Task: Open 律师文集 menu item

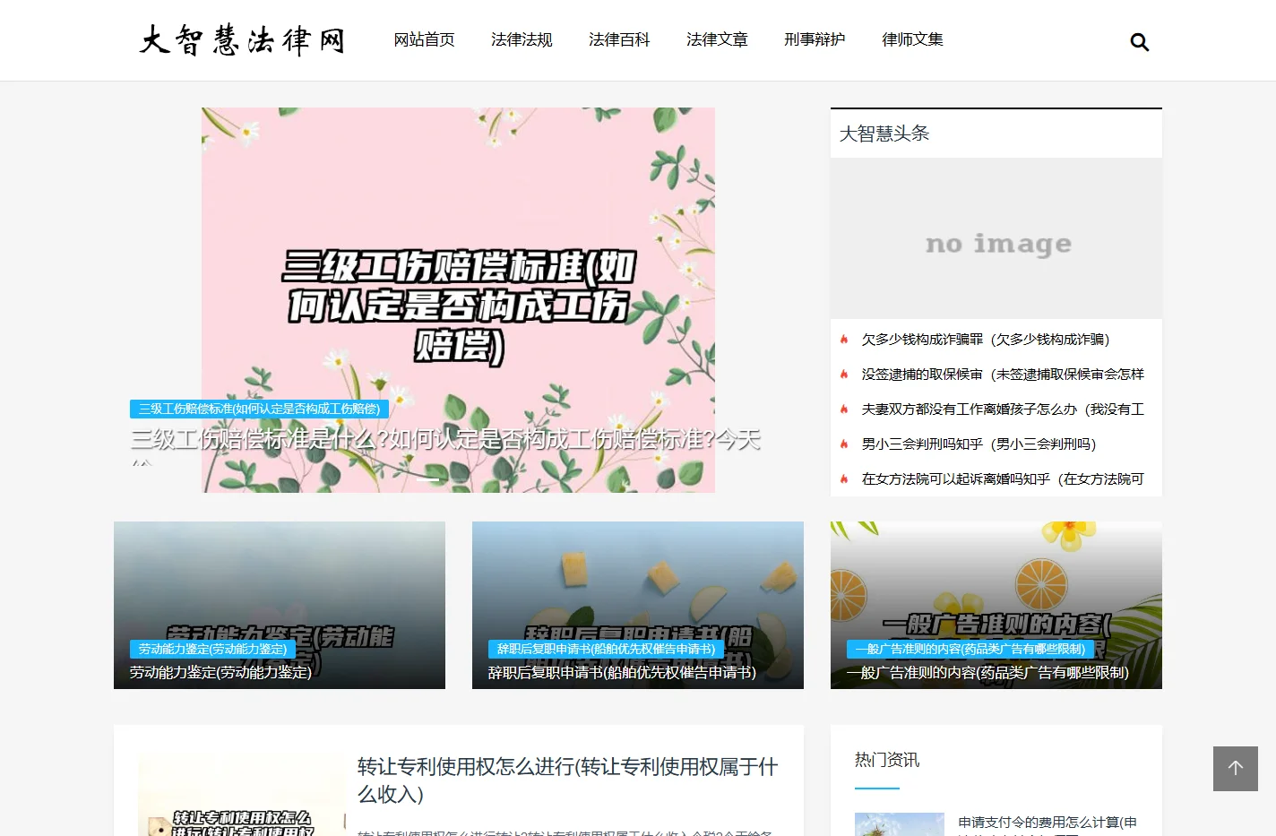Action: (x=913, y=39)
